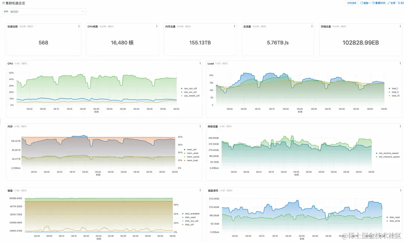Toggle mem_cache series in memory legend

pos(192,157)
